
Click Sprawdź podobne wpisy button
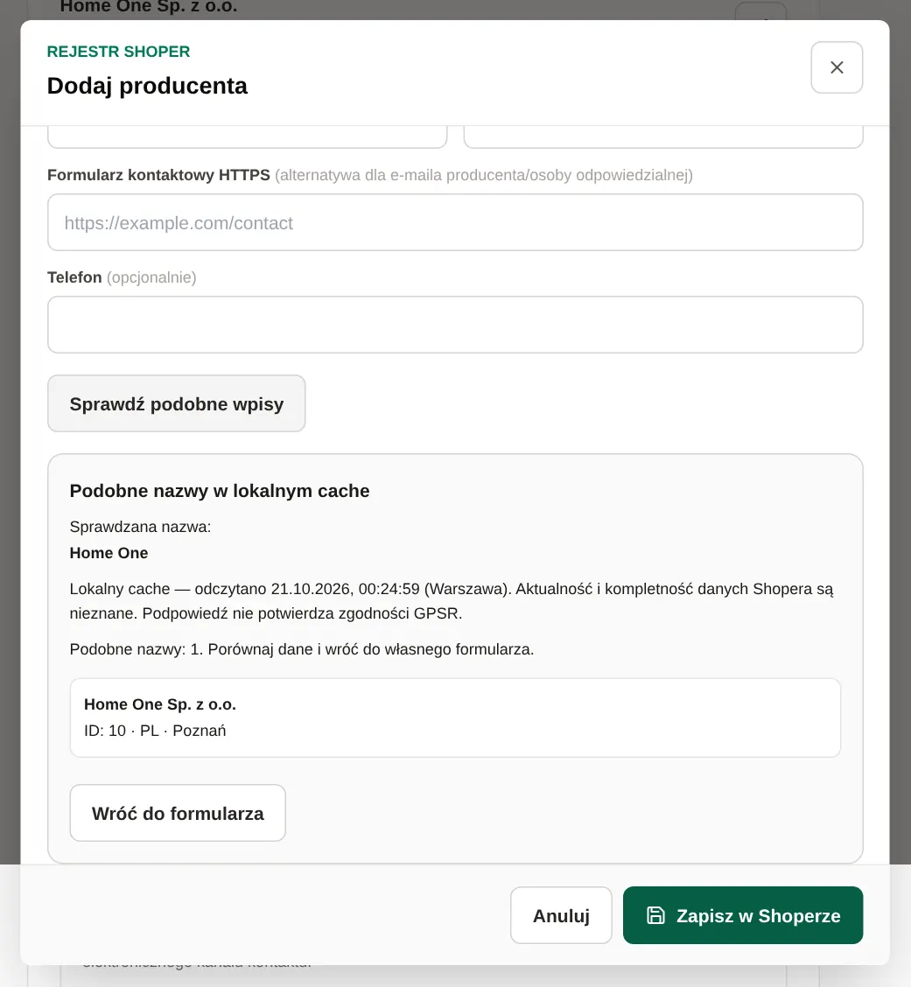176,403
